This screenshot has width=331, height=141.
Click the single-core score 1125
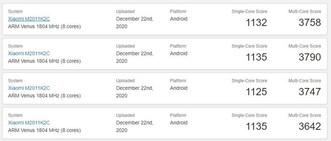pos(256,92)
